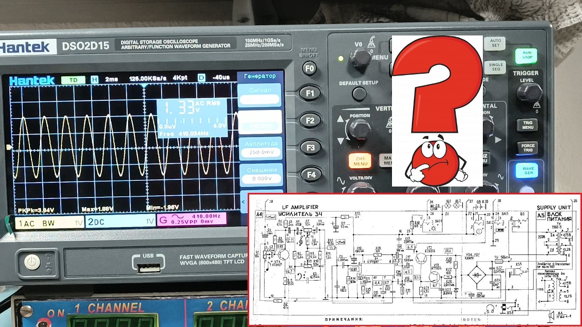
Task: Select the up arrow beside vertical POSITION knob
Action: (x=340, y=119)
